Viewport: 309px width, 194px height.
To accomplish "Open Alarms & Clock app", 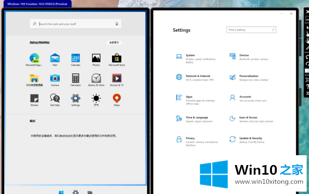I will point(96,79).
